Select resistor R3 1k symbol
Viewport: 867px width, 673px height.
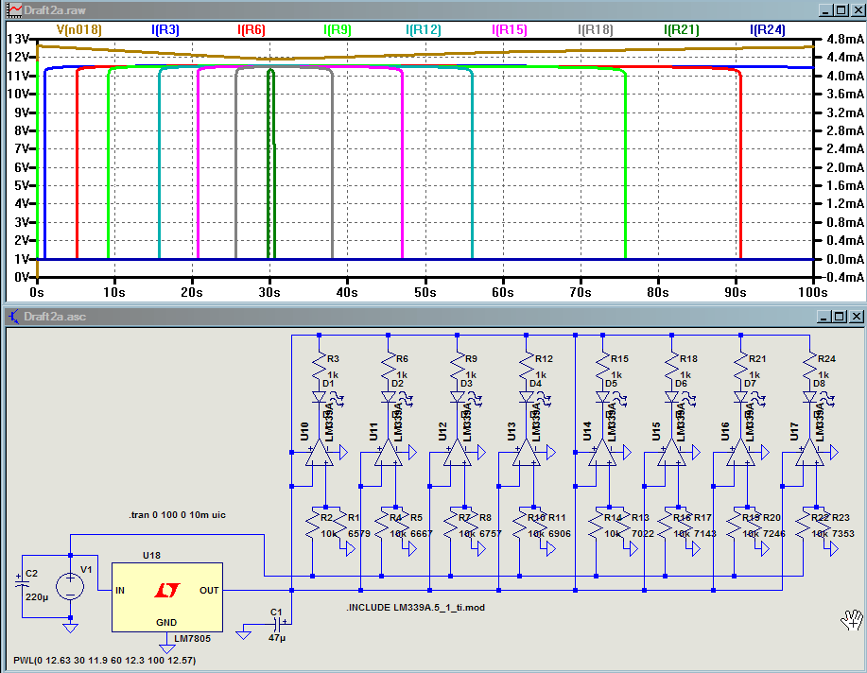(320, 366)
